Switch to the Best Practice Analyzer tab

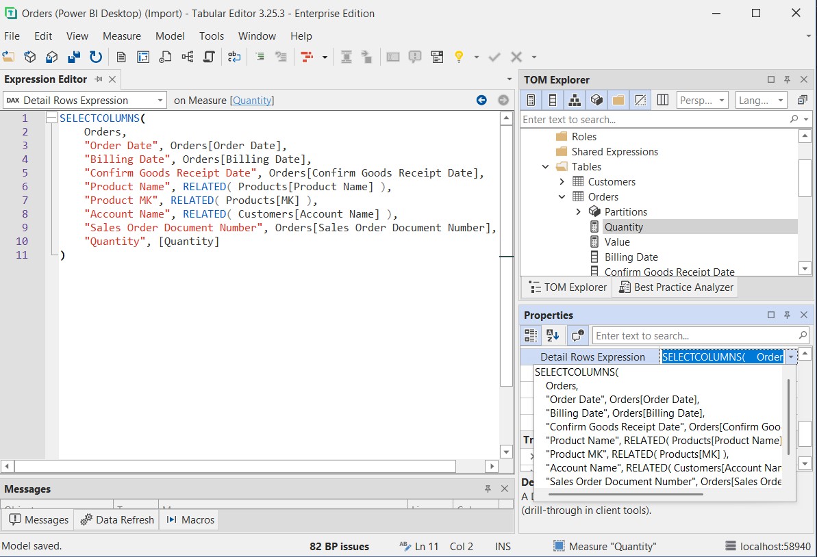(x=675, y=287)
